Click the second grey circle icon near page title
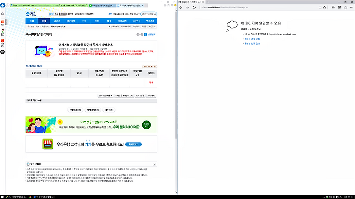Viewport: 355px width, 199px height. [x=142, y=35]
